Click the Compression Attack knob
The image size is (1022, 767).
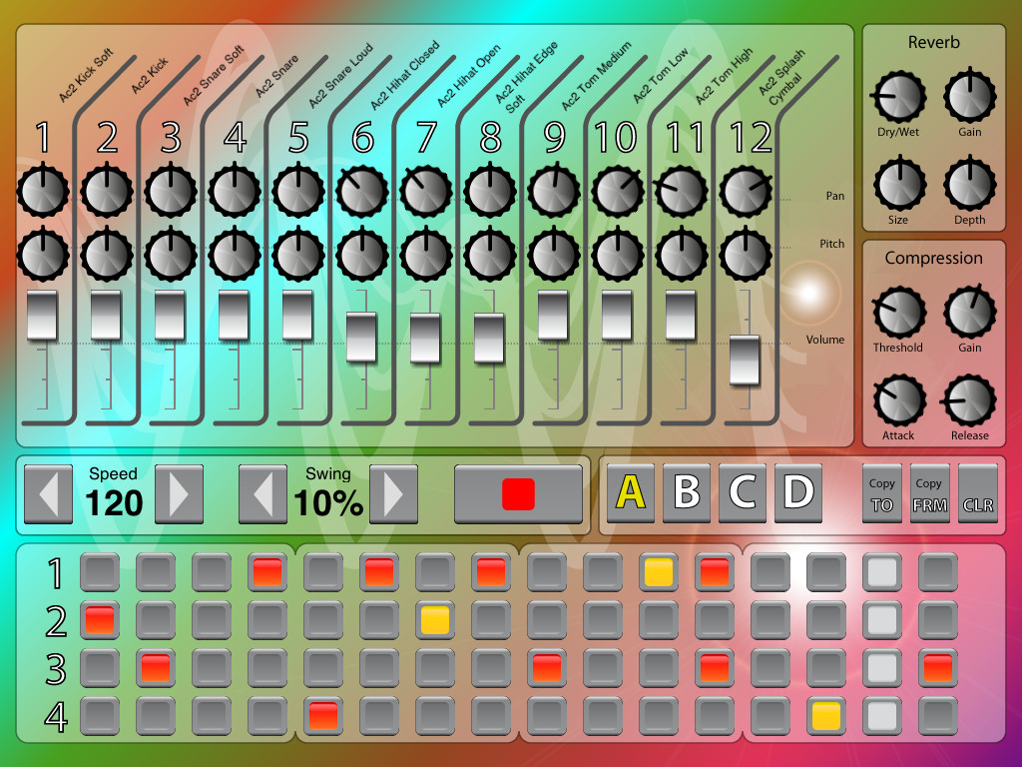[x=899, y=400]
